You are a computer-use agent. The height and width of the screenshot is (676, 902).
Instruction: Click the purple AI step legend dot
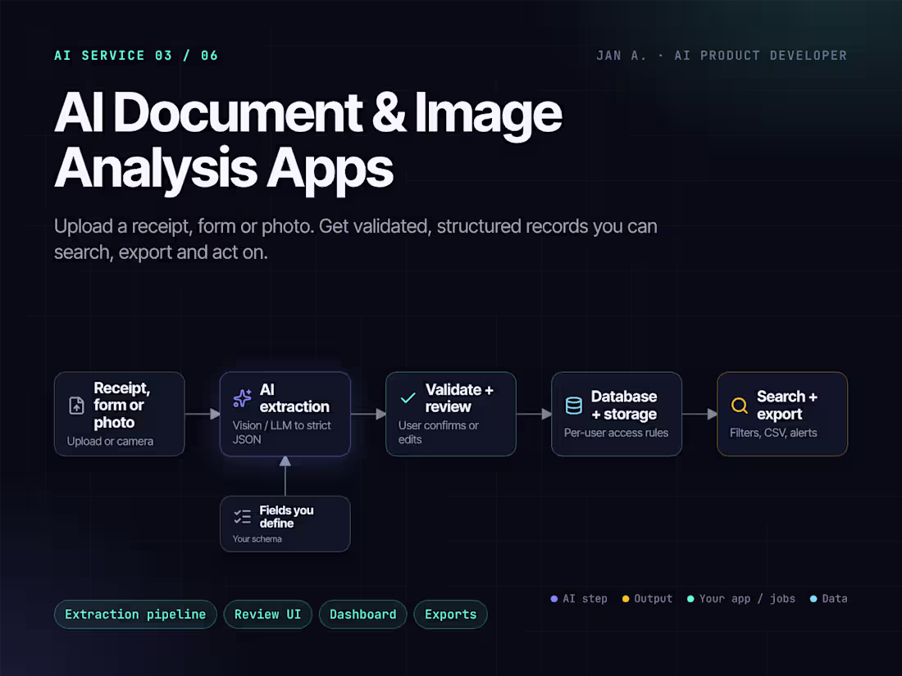tap(554, 598)
